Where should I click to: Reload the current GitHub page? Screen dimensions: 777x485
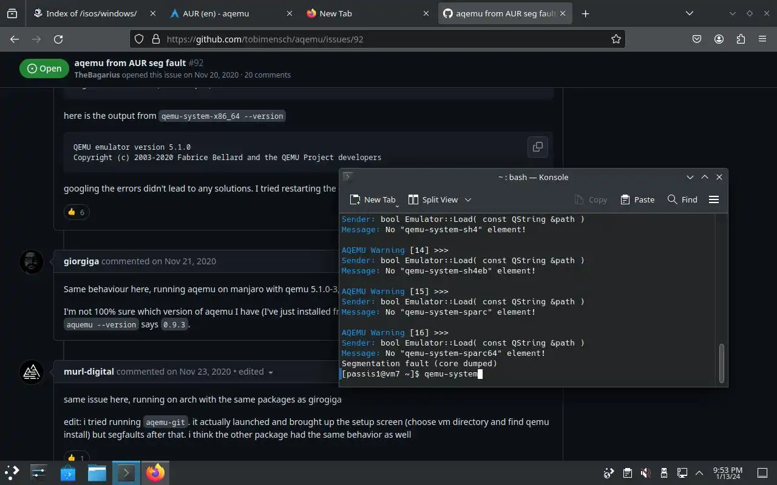(58, 39)
